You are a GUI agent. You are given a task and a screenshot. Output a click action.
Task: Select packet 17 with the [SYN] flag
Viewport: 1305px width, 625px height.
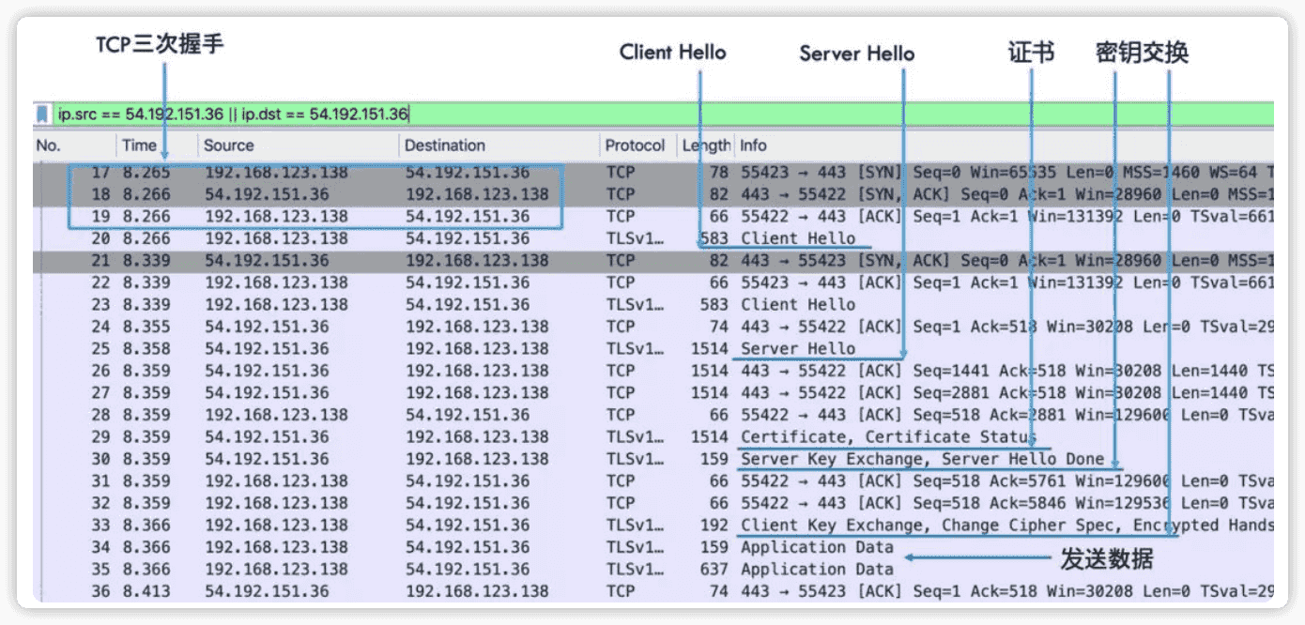click(653, 173)
